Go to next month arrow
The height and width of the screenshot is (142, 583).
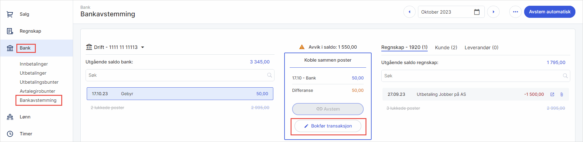(493, 12)
